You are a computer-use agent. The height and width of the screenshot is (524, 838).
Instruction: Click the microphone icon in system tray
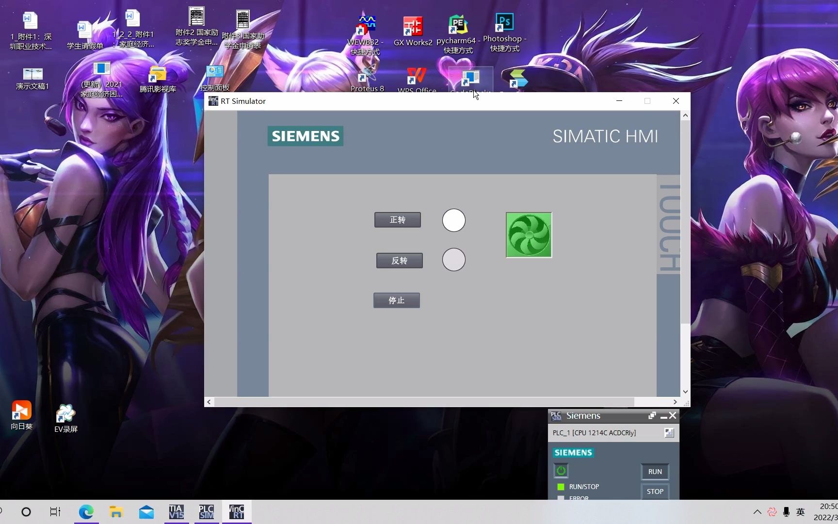(786, 512)
